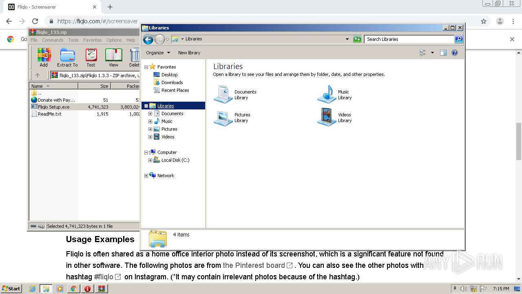Open recent pages dropdown beside forward button
The width and height of the screenshot is (522, 294).
(x=167, y=39)
